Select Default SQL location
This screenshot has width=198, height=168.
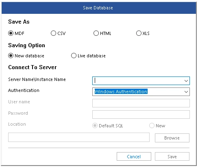click(x=95, y=126)
